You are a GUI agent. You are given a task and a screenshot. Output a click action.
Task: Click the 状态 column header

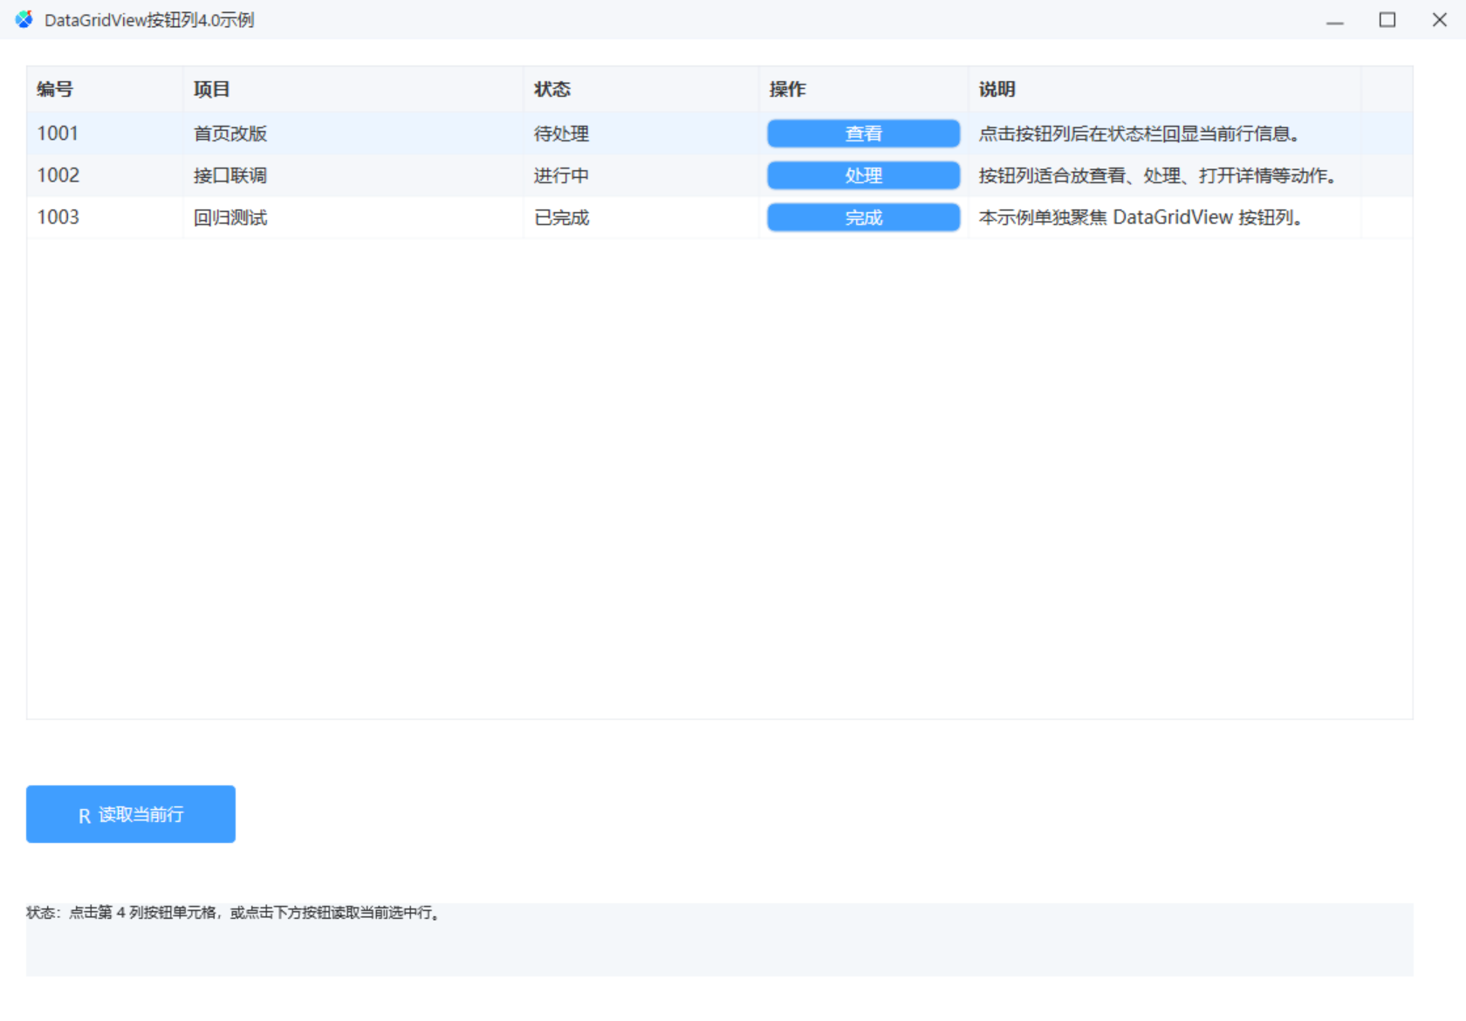(x=641, y=89)
